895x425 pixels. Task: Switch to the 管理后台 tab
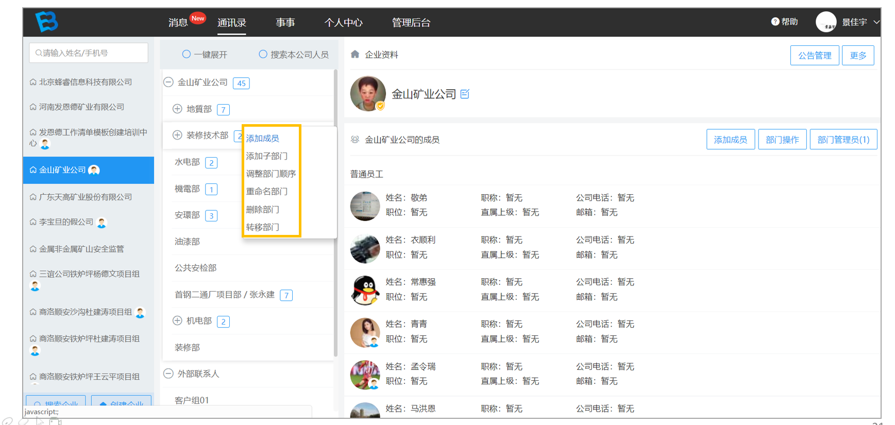[x=411, y=23]
